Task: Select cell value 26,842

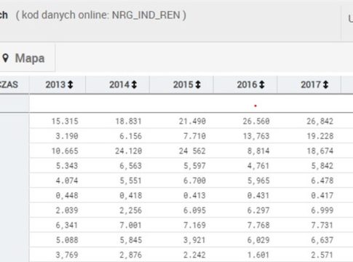Action: coord(320,121)
